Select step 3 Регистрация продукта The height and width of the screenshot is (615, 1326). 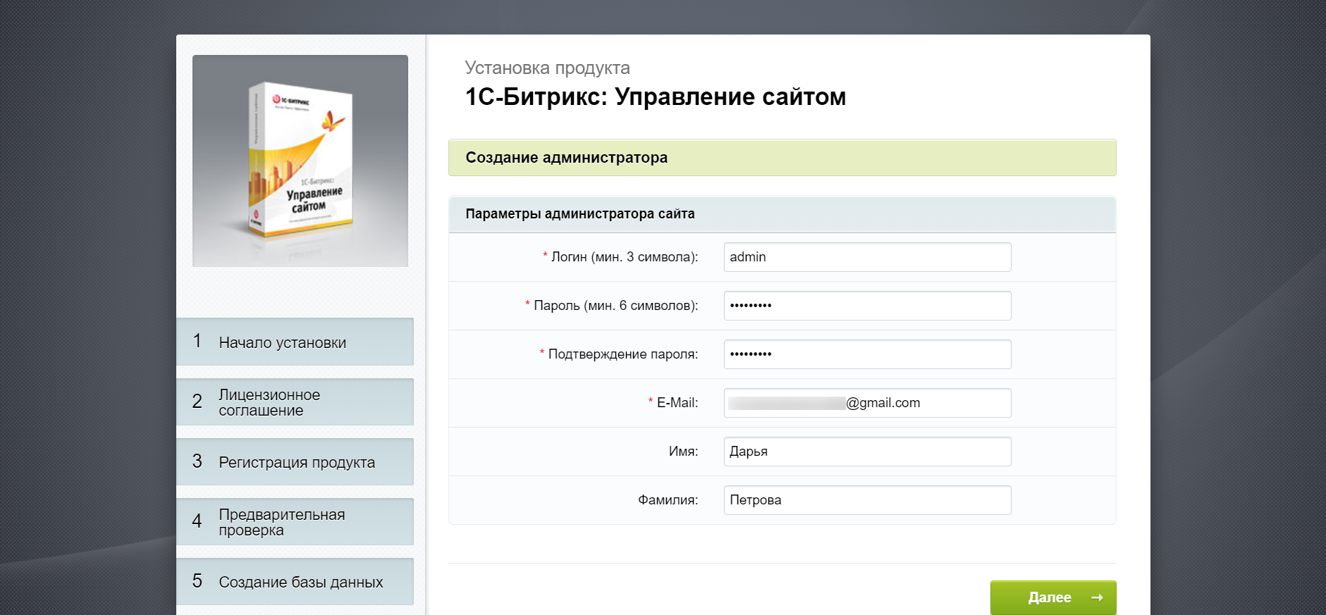click(295, 461)
